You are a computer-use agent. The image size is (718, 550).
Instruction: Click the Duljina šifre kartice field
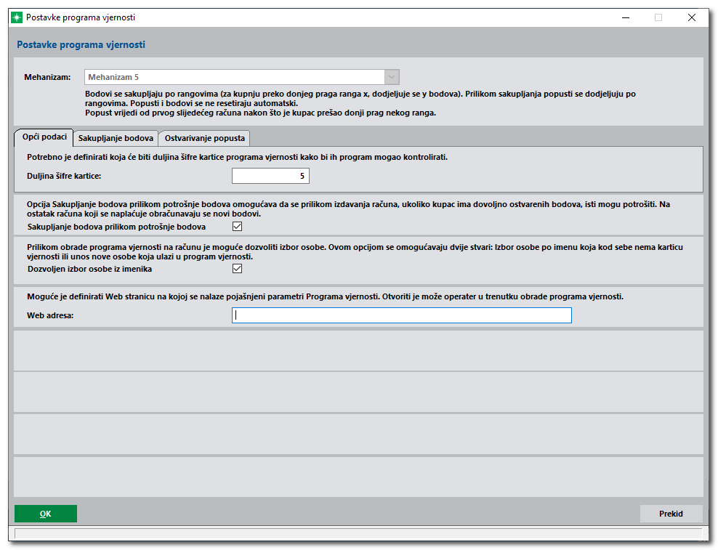pos(270,176)
